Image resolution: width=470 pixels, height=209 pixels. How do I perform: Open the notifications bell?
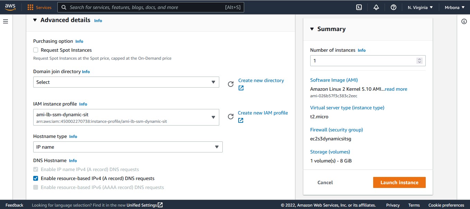tap(376, 7)
